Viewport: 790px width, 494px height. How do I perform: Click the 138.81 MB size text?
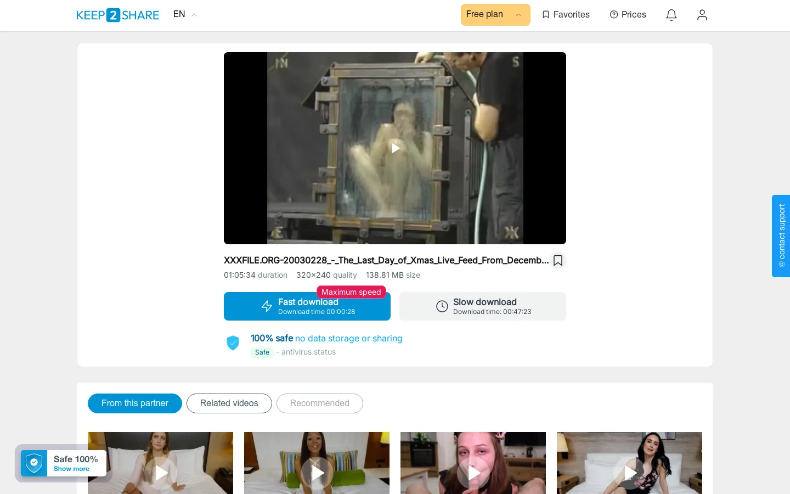(393, 275)
